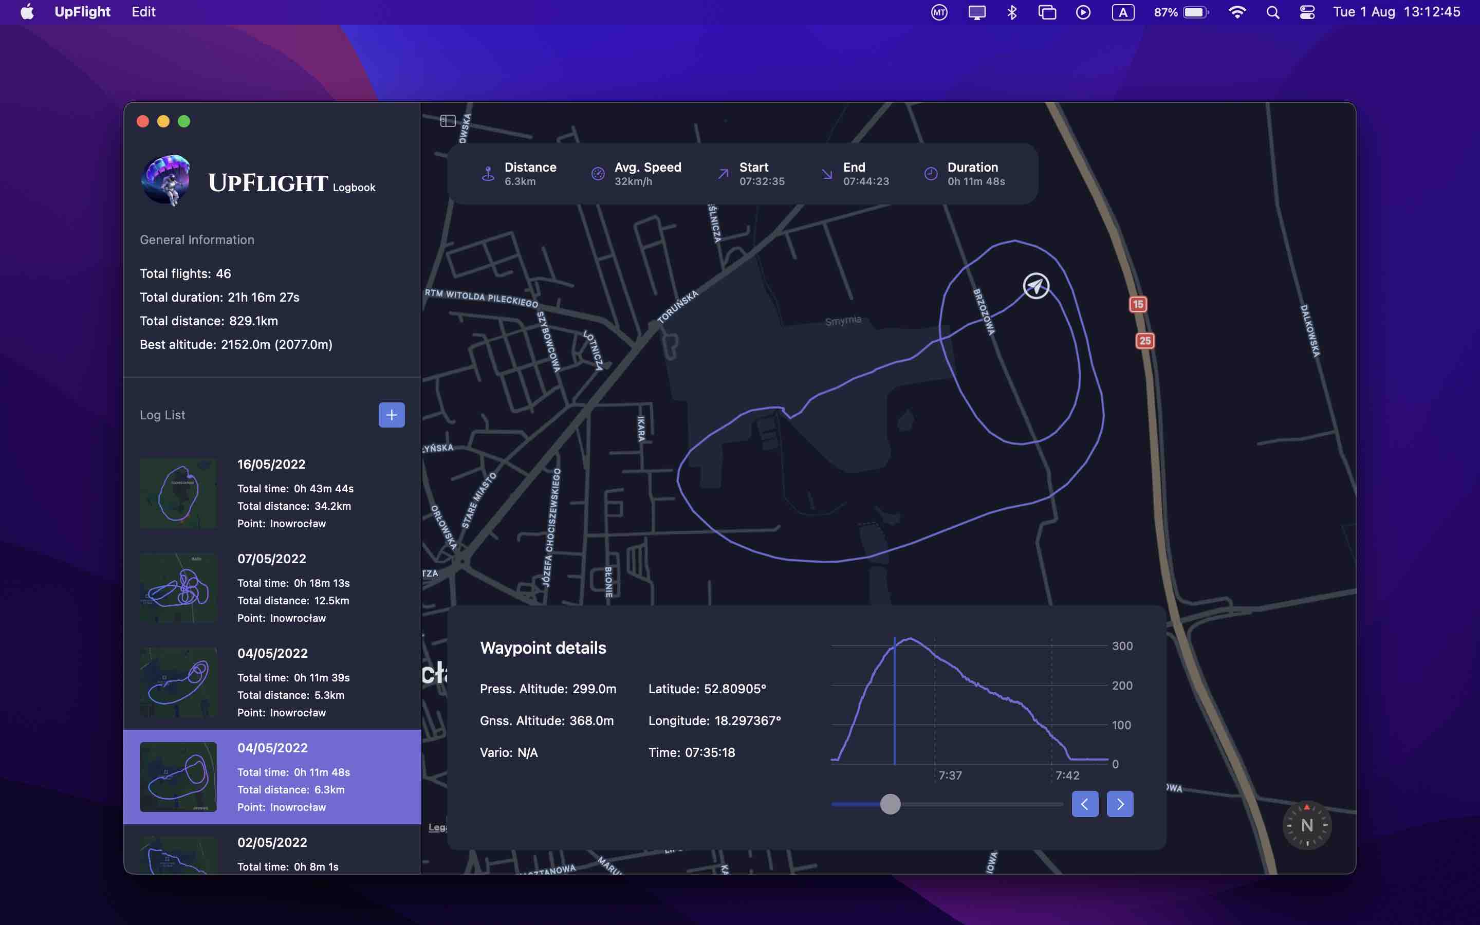
Task: Click the Now Playing menu bar icon
Action: [1083, 12]
